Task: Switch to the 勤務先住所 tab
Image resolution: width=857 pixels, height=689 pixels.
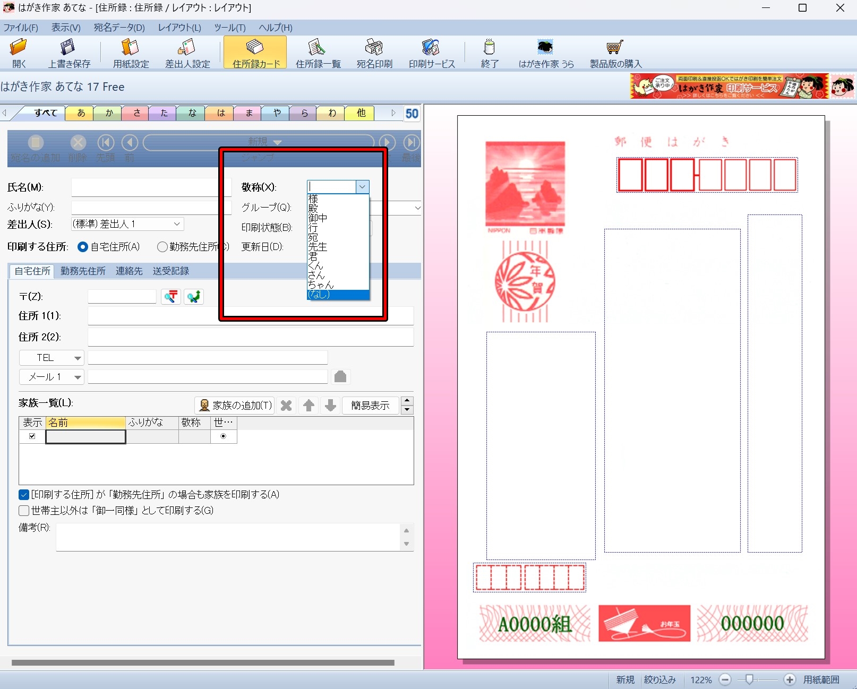Action: pos(83,271)
